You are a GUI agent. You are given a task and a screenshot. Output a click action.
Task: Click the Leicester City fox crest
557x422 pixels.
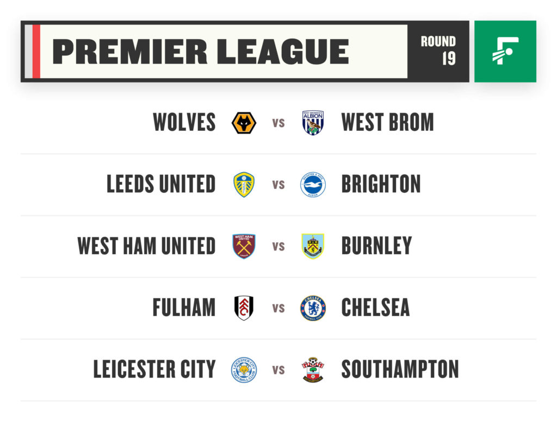coord(244,369)
